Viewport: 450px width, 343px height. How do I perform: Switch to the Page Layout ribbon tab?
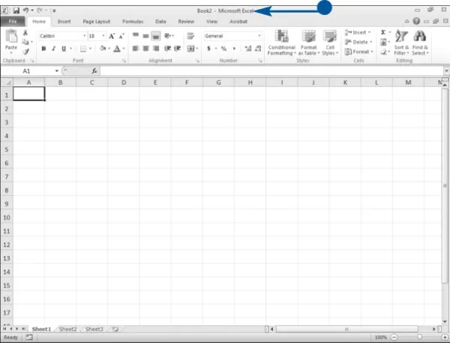96,23
